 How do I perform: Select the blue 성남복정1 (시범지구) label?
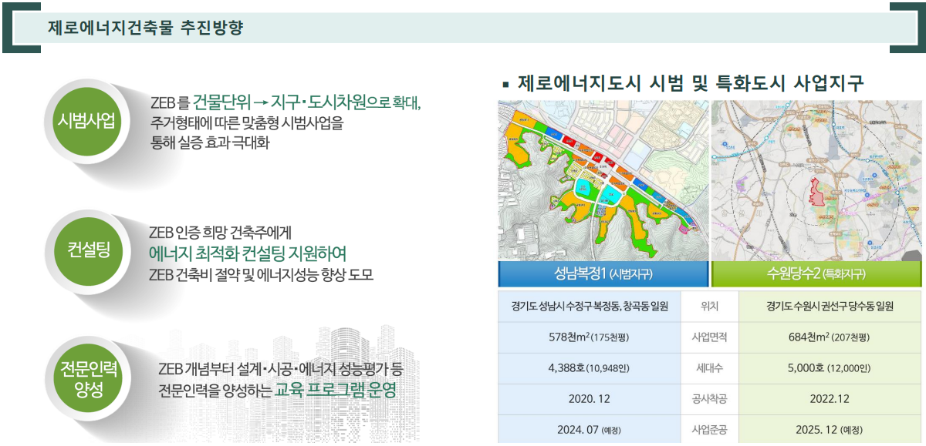pyautogui.click(x=603, y=274)
